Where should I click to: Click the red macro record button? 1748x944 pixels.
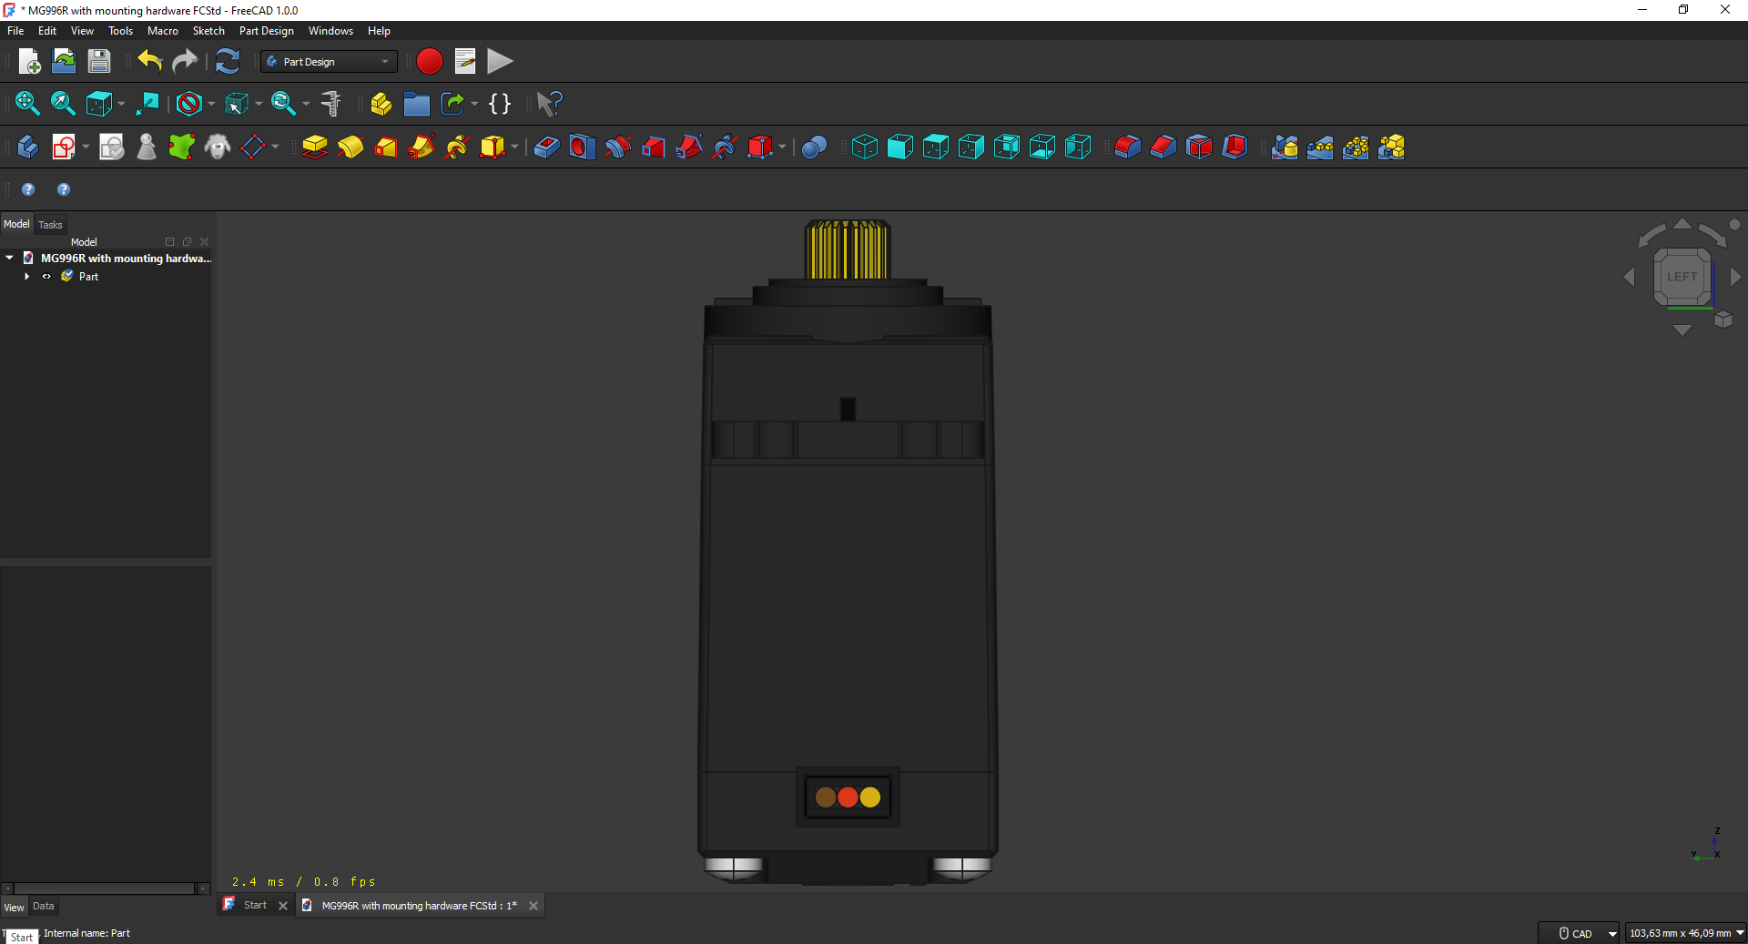coord(429,62)
